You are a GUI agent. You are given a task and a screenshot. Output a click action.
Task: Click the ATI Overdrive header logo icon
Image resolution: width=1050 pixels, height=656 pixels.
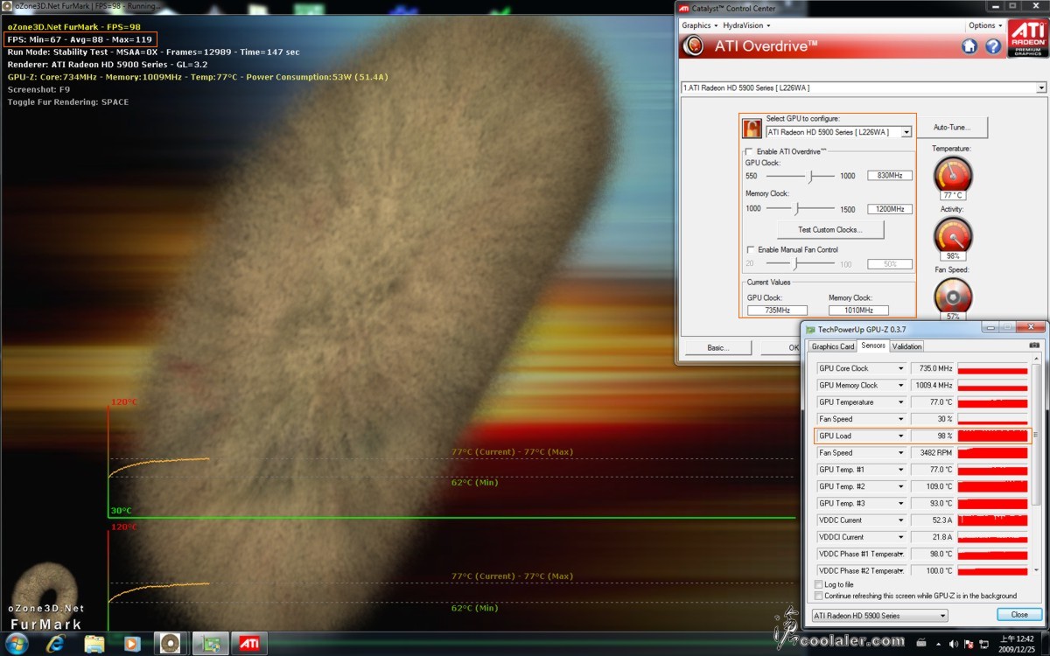(x=694, y=45)
